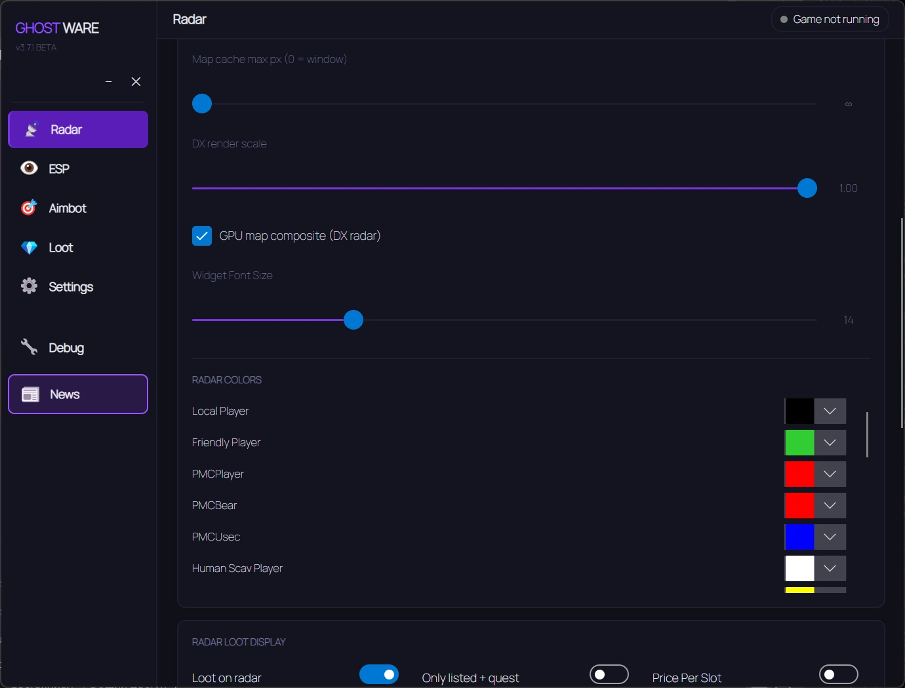Select the Aimbot target icon
The image size is (905, 688).
point(29,208)
